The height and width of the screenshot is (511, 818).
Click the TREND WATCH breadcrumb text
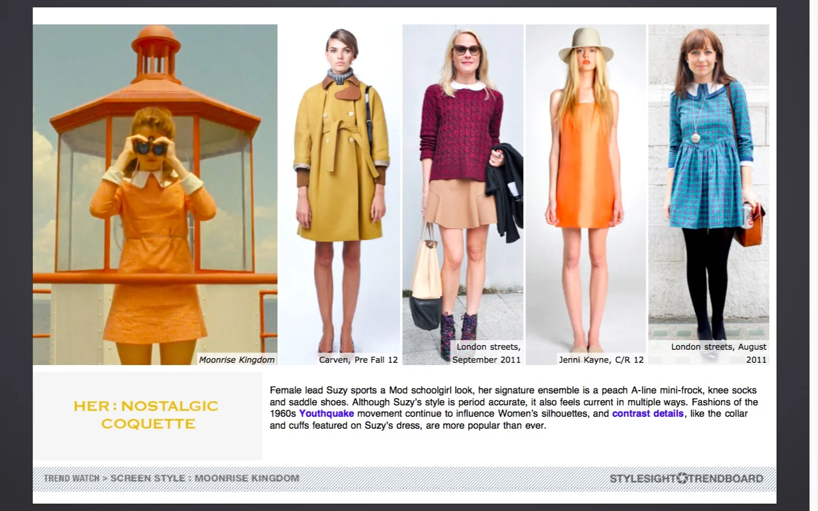72,478
